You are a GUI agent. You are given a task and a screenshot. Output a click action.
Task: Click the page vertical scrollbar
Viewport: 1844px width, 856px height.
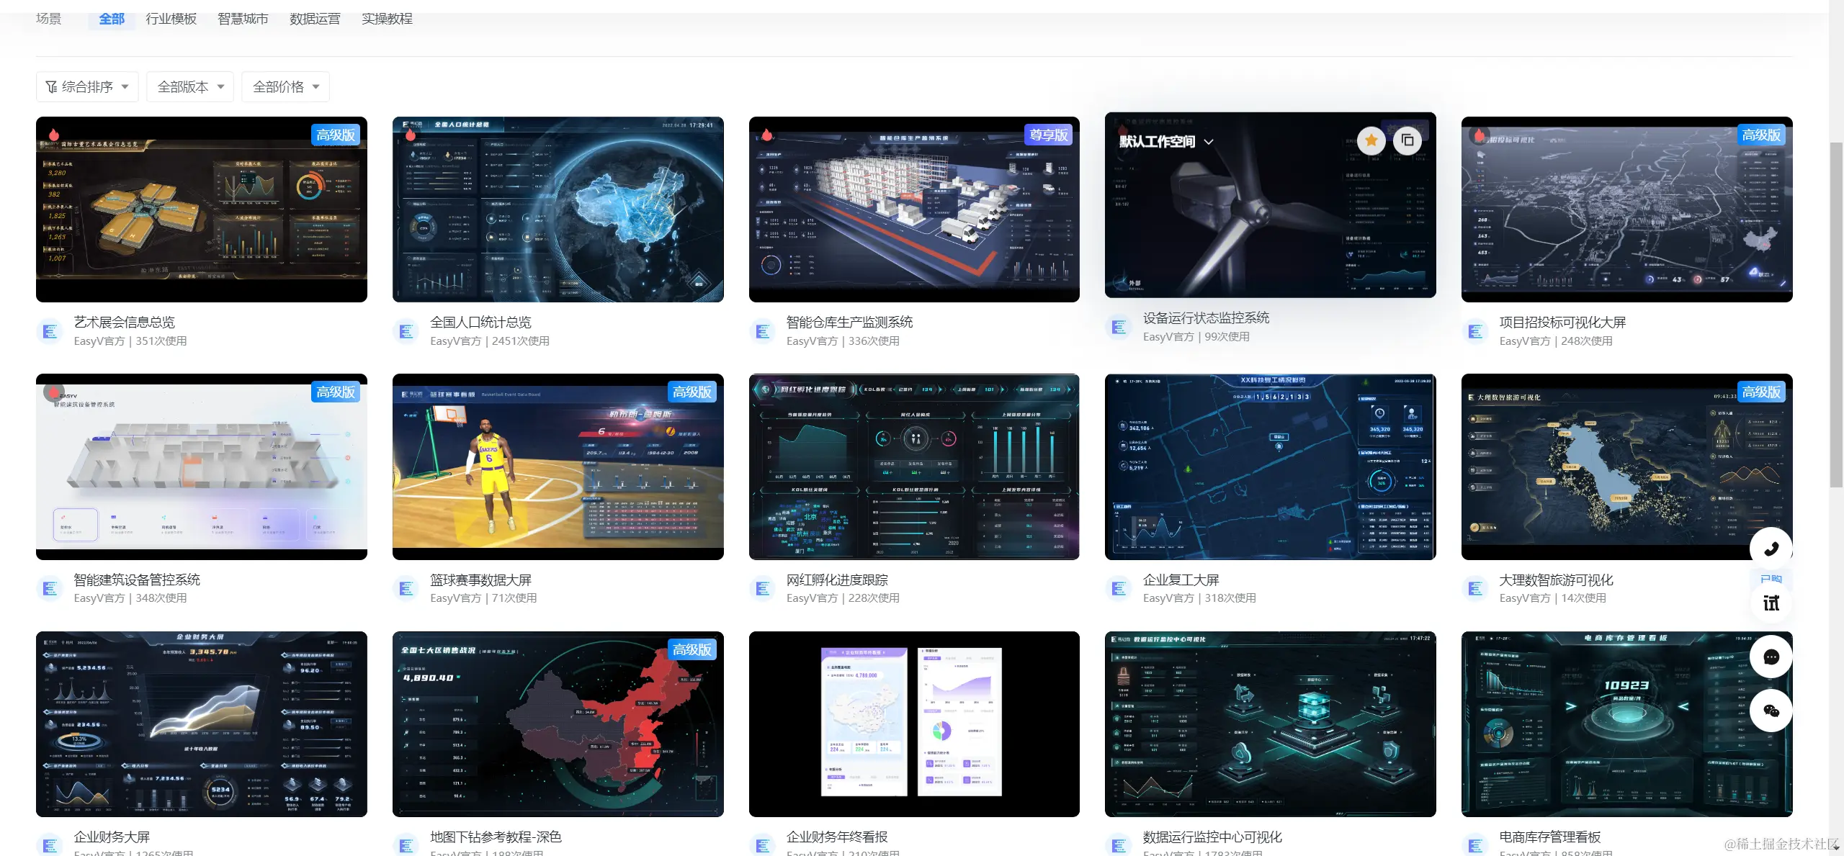[1836, 315]
